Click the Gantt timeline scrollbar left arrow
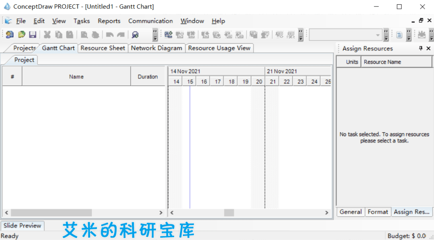434x240 pixels. [172, 213]
